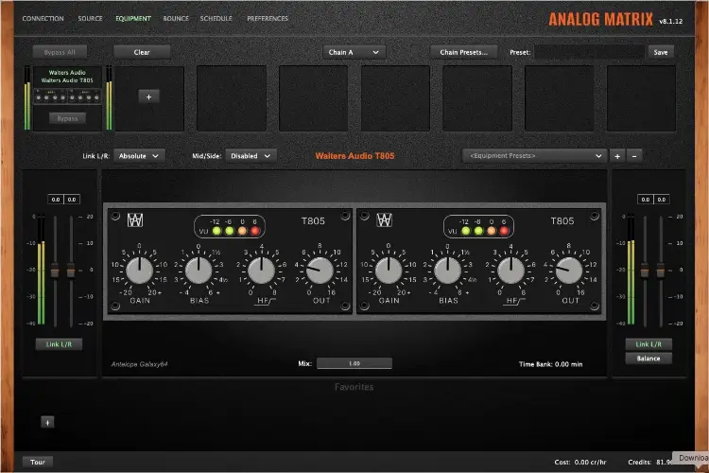Click the Chain Presets button
Viewport: 709px width, 473px height.
[x=463, y=52]
